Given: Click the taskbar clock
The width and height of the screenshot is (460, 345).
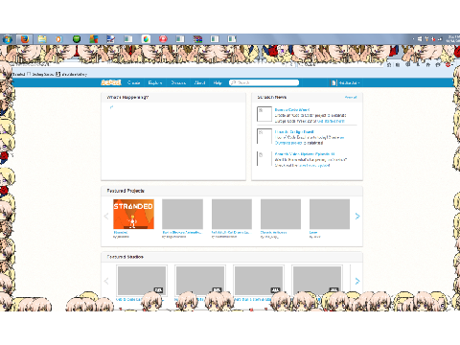Looking at the screenshot, I should (452, 39).
